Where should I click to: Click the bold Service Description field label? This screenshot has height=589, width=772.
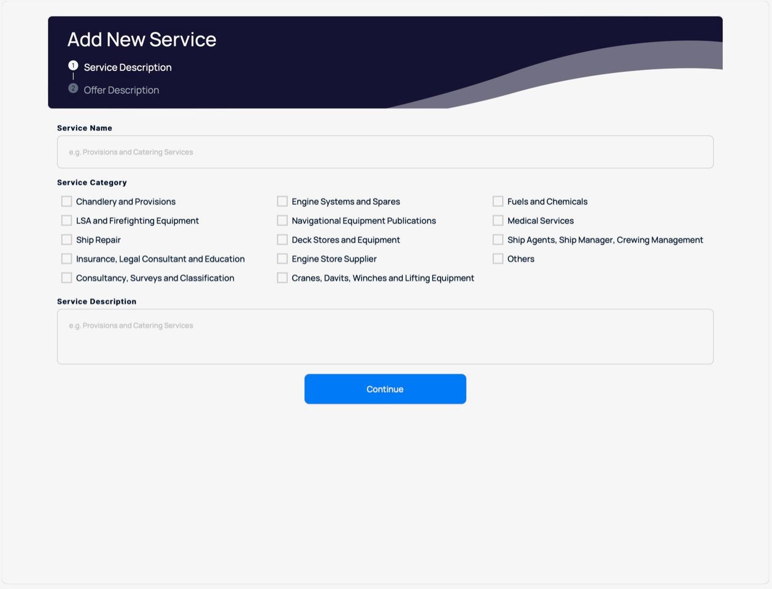[97, 302]
